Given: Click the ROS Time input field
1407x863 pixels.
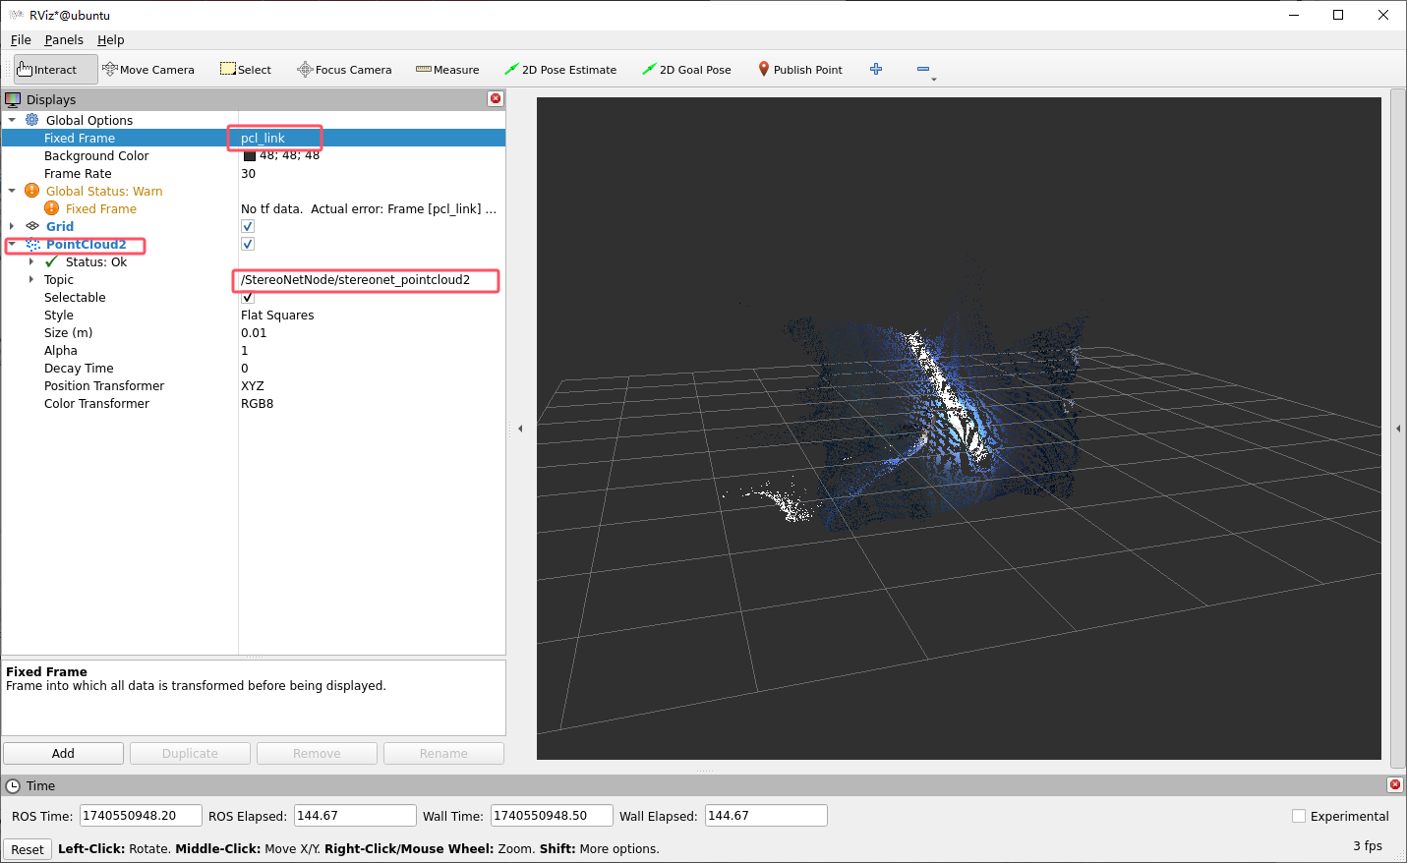Looking at the screenshot, I should tap(141, 816).
